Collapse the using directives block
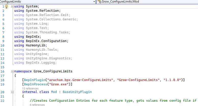Screen dimensions: 198x106 pos(12,6)
